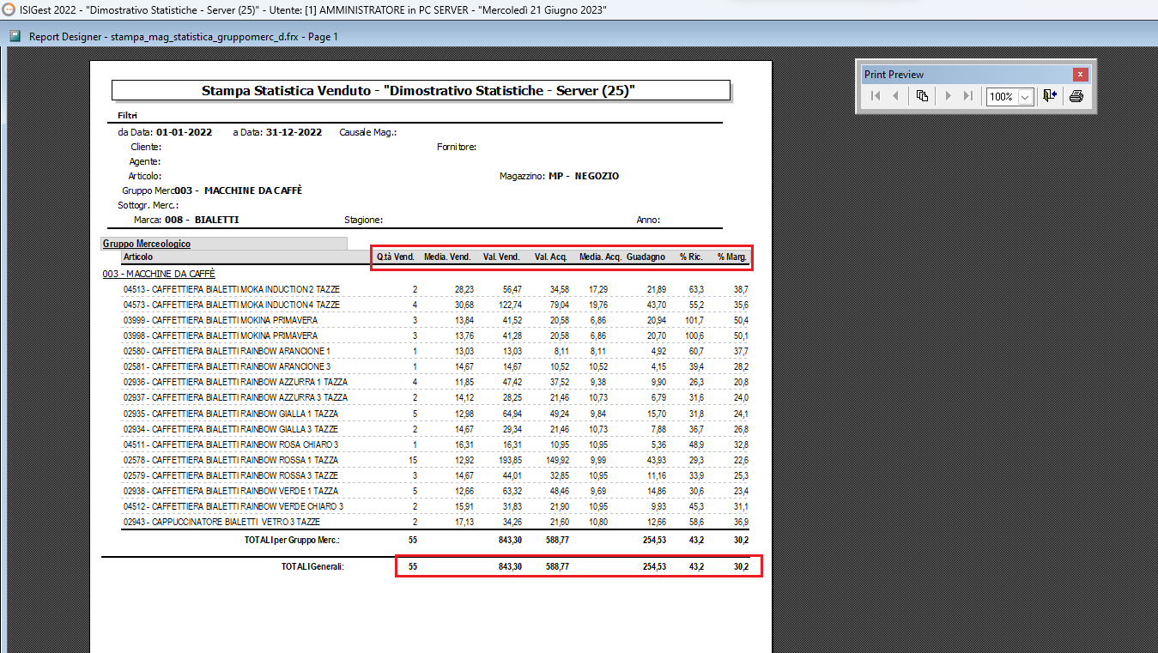
Task: Click the Guadagno column header
Action: click(646, 257)
